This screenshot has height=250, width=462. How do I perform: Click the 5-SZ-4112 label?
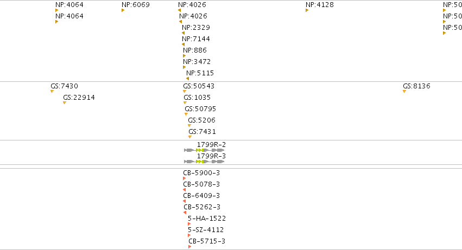tap(206, 230)
